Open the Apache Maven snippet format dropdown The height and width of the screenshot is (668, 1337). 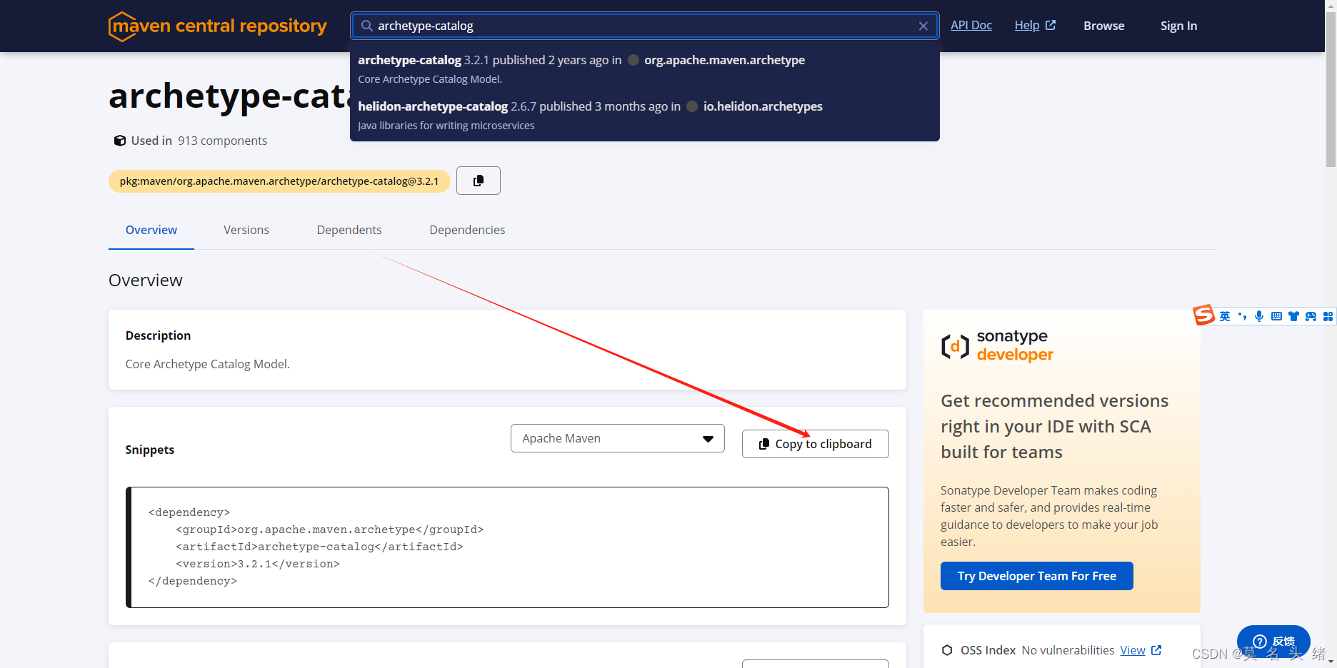[x=617, y=437]
